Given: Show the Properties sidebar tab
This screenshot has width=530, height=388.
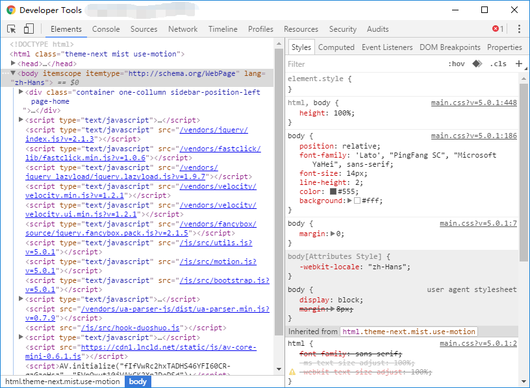Looking at the screenshot, I should pyautogui.click(x=505, y=47).
